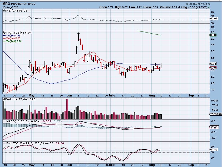Select the red MA(10) legend line swatch

coord(4,38)
